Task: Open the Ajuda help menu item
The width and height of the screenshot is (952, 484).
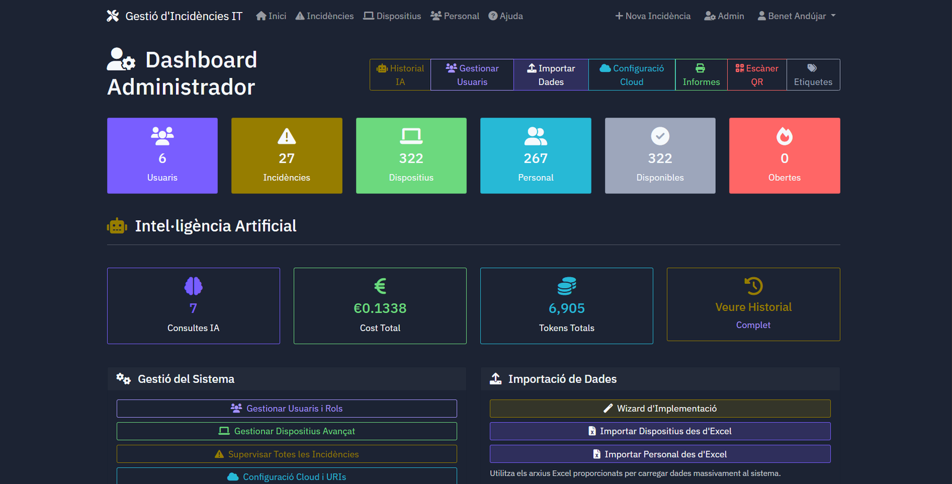Action: 505,16
